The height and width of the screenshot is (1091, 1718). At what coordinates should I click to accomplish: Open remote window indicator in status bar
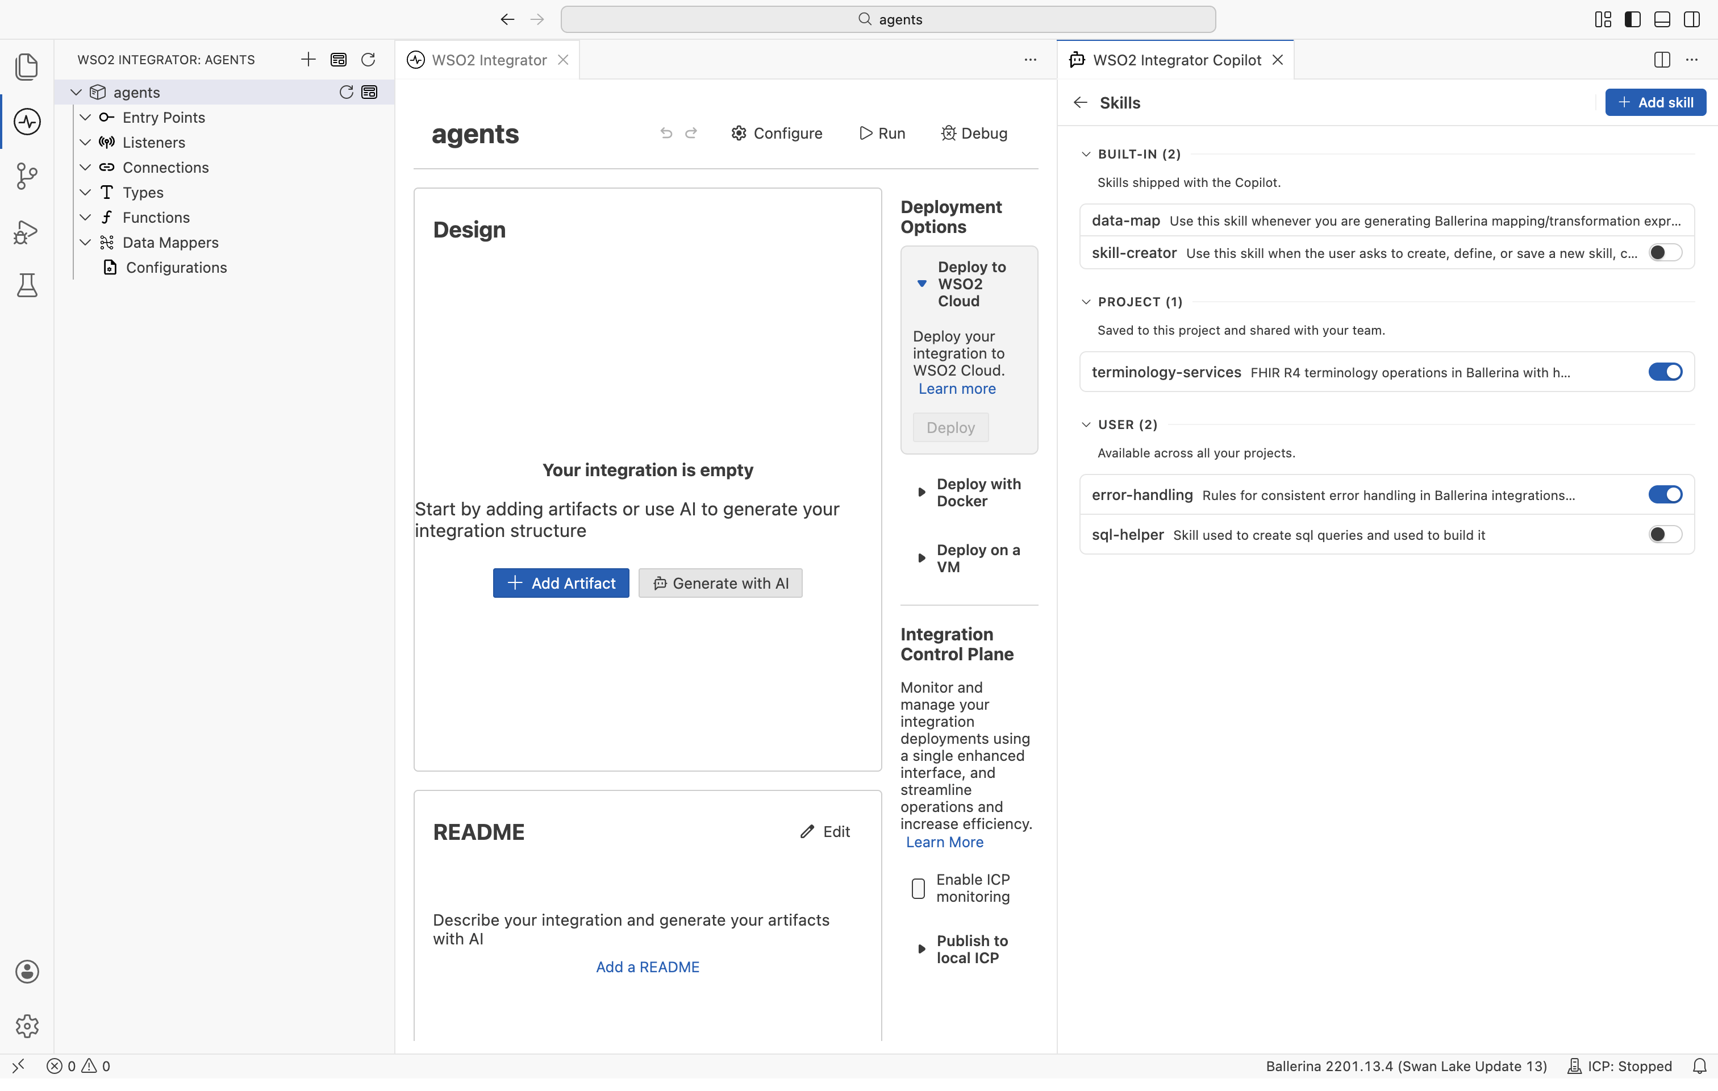pyautogui.click(x=19, y=1066)
